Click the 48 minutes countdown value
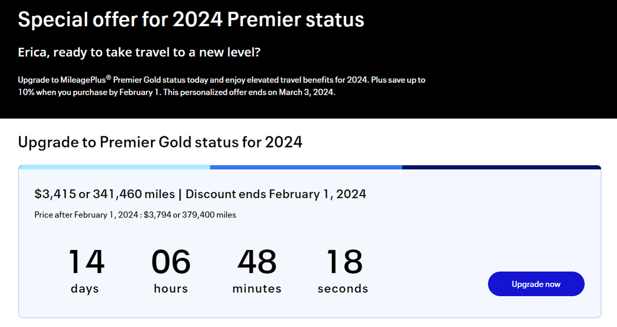The image size is (617, 327). (257, 262)
